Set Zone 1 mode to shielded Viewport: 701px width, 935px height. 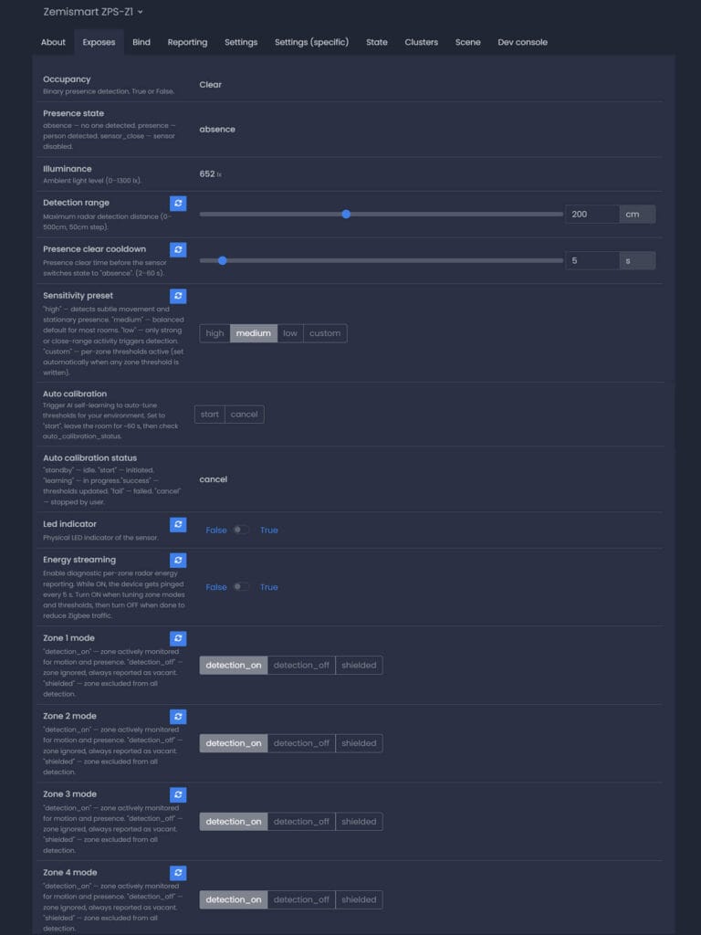click(359, 666)
